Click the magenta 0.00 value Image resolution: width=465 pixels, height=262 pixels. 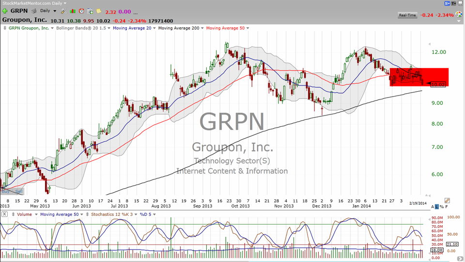click(x=124, y=12)
